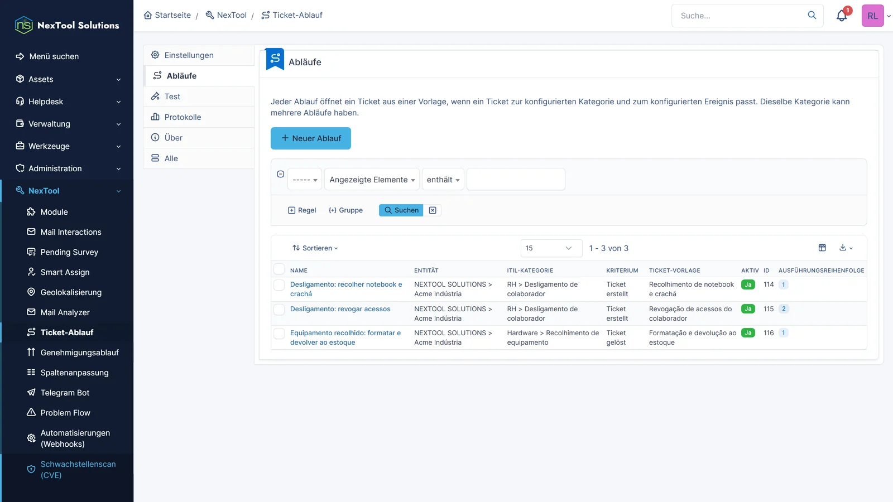893x502 pixels.
Task: Switch to the Einstellungen tab
Action: (x=199, y=55)
